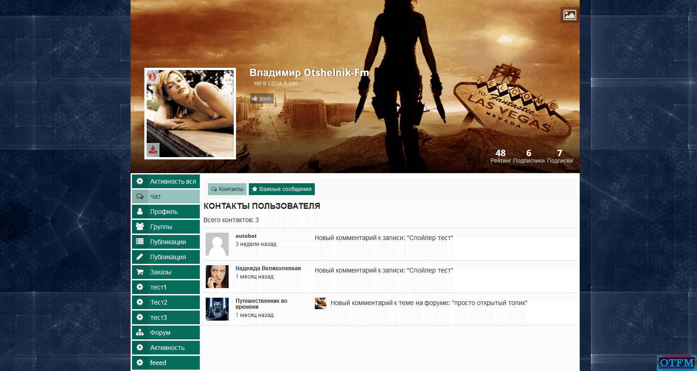Click the Рейтинг counter showing 48
The height and width of the screenshot is (371, 697).
click(x=500, y=156)
